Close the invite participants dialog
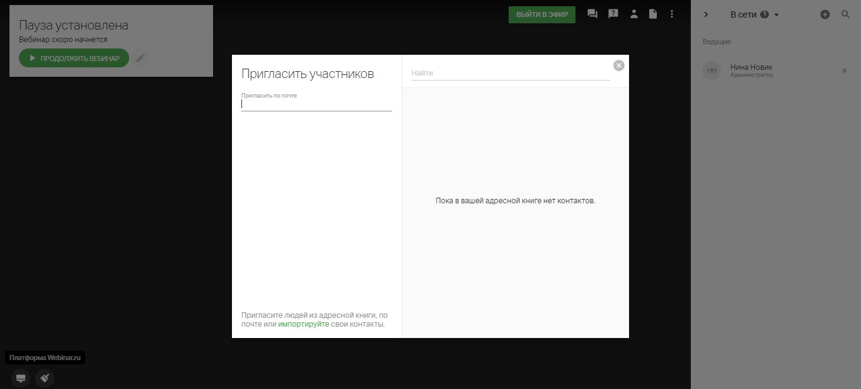The image size is (861, 389). [x=619, y=65]
